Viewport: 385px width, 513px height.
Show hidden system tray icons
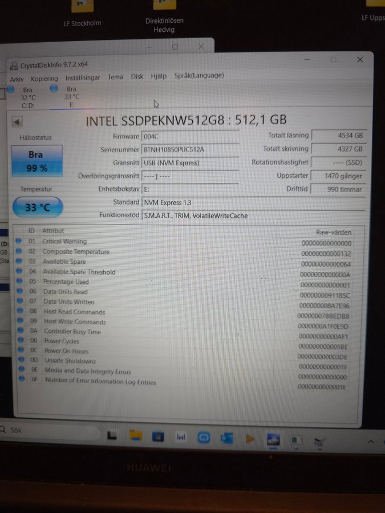pos(371,442)
